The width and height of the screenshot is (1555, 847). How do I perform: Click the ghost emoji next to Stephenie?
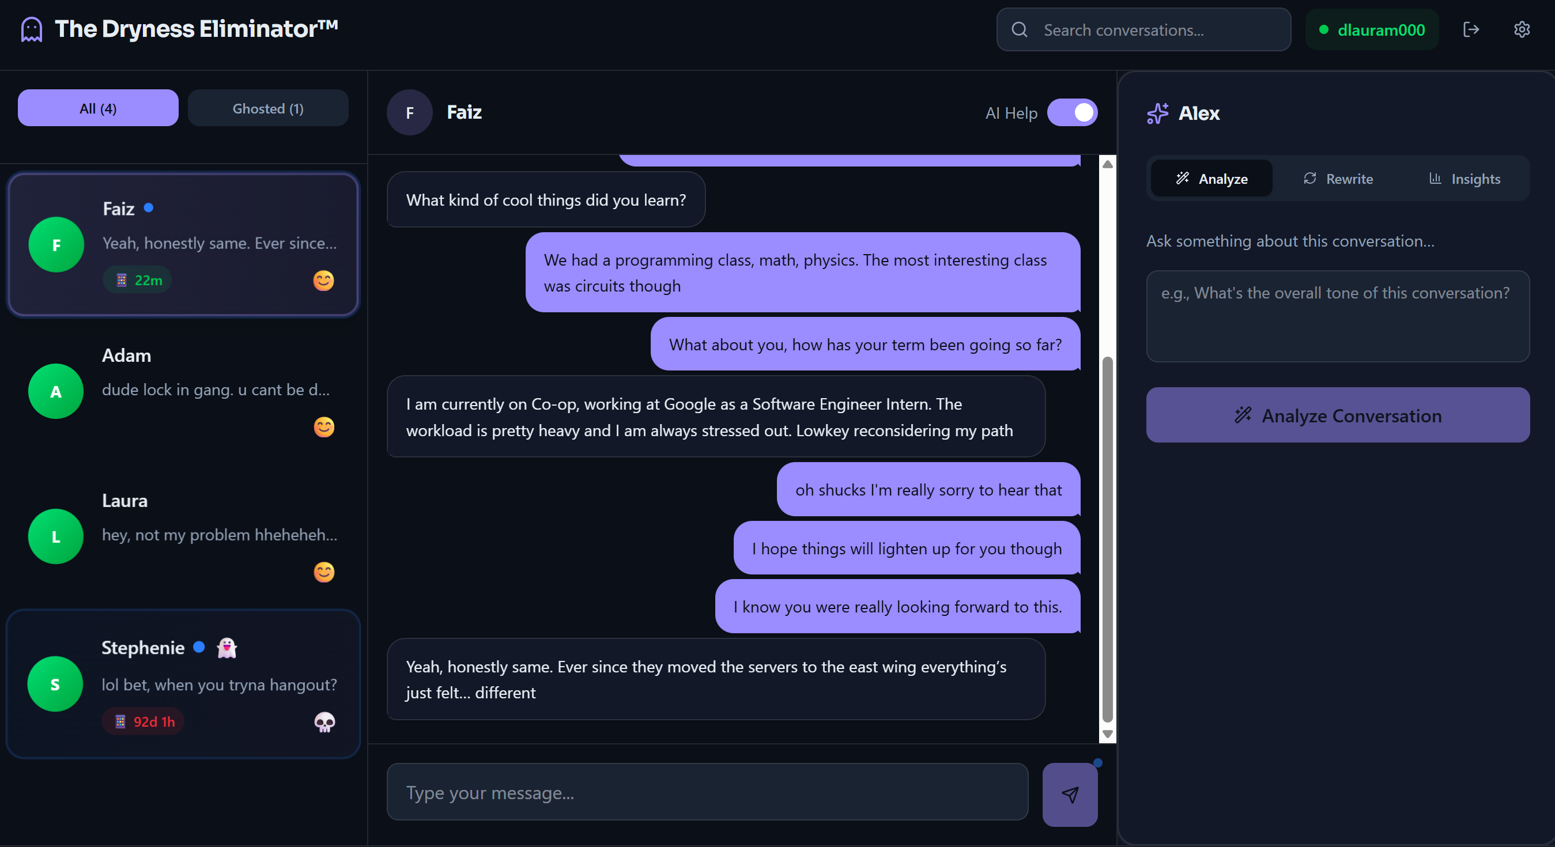click(x=227, y=648)
